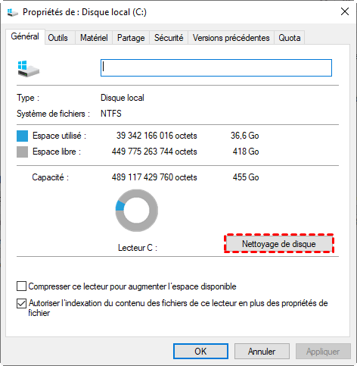Click the blue Espace utilisé swatch
357x366 pixels.
22,136
